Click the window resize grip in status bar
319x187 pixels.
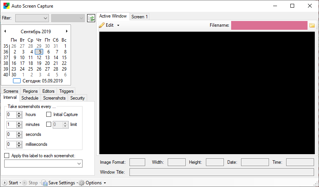point(316,183)
